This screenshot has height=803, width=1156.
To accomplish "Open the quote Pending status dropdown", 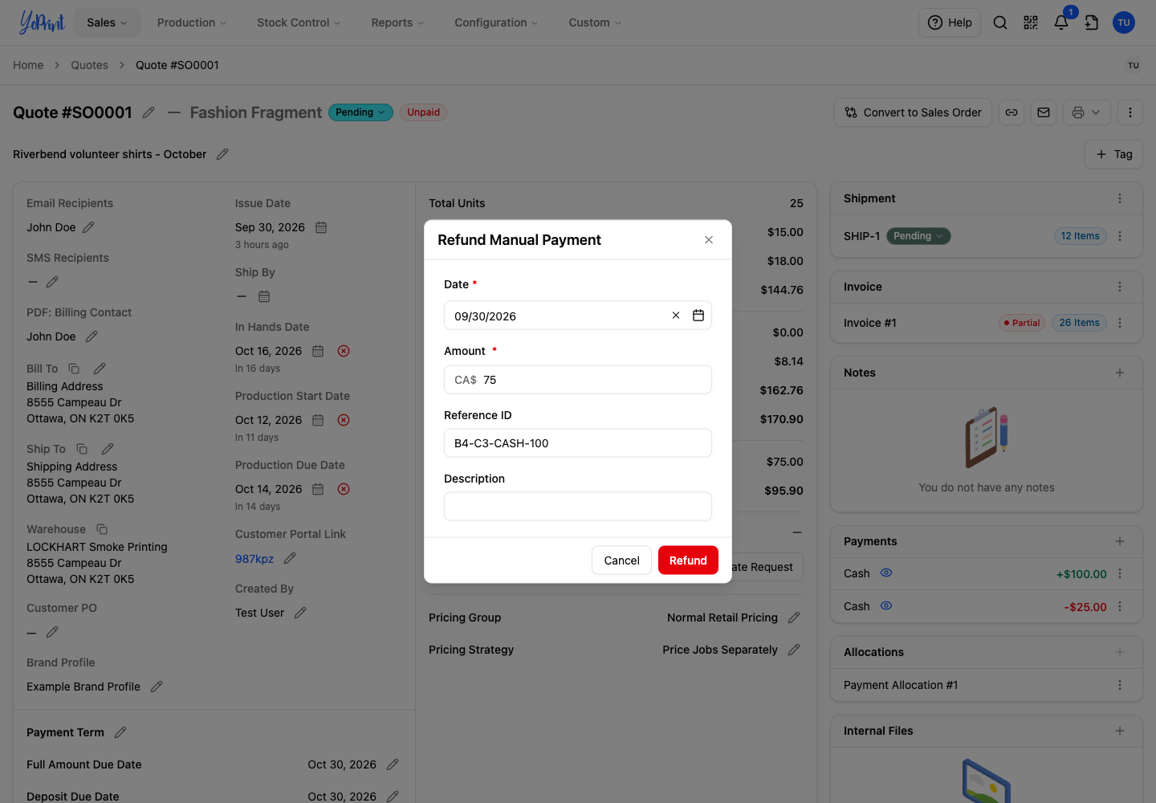I will 360,112.
